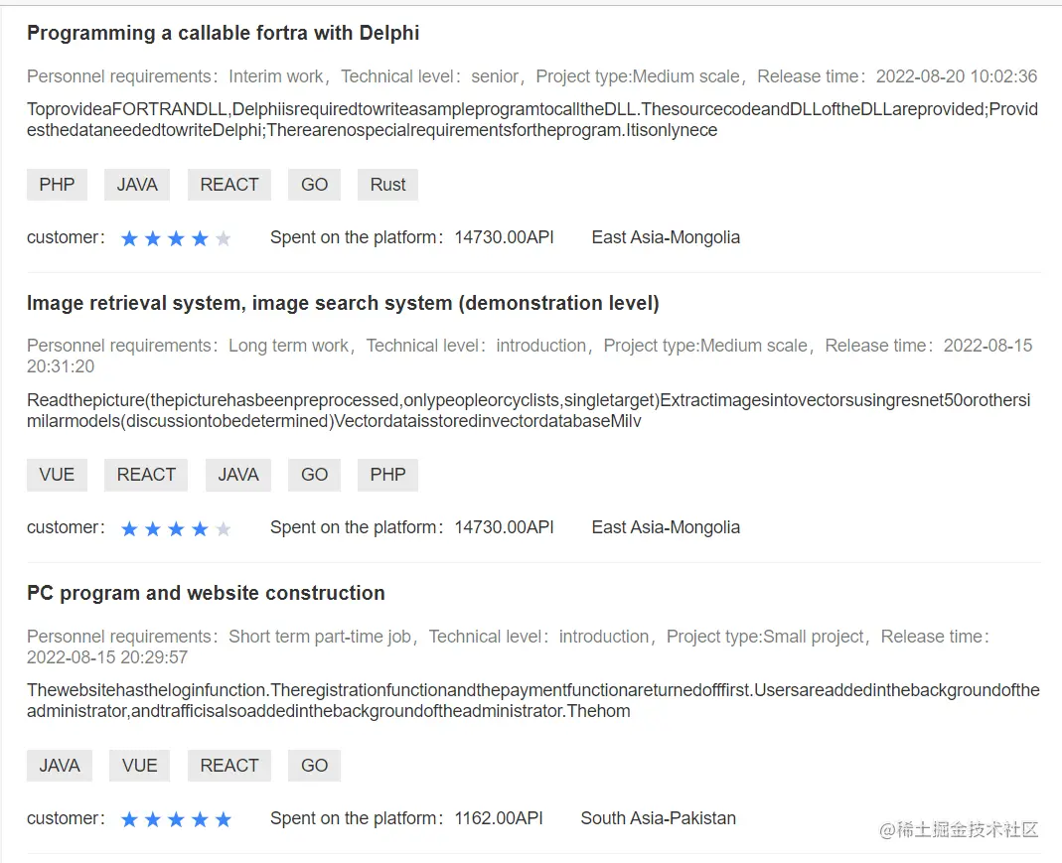Click fifth blue star of PC program customer
Screen dimensions: 1062x863
pos(223,819)
